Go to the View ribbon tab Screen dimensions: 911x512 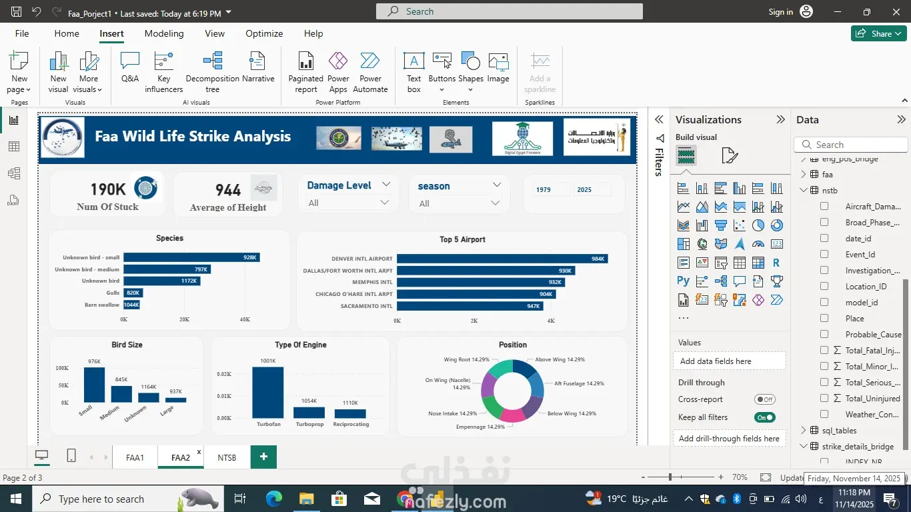tap(215, 33)
